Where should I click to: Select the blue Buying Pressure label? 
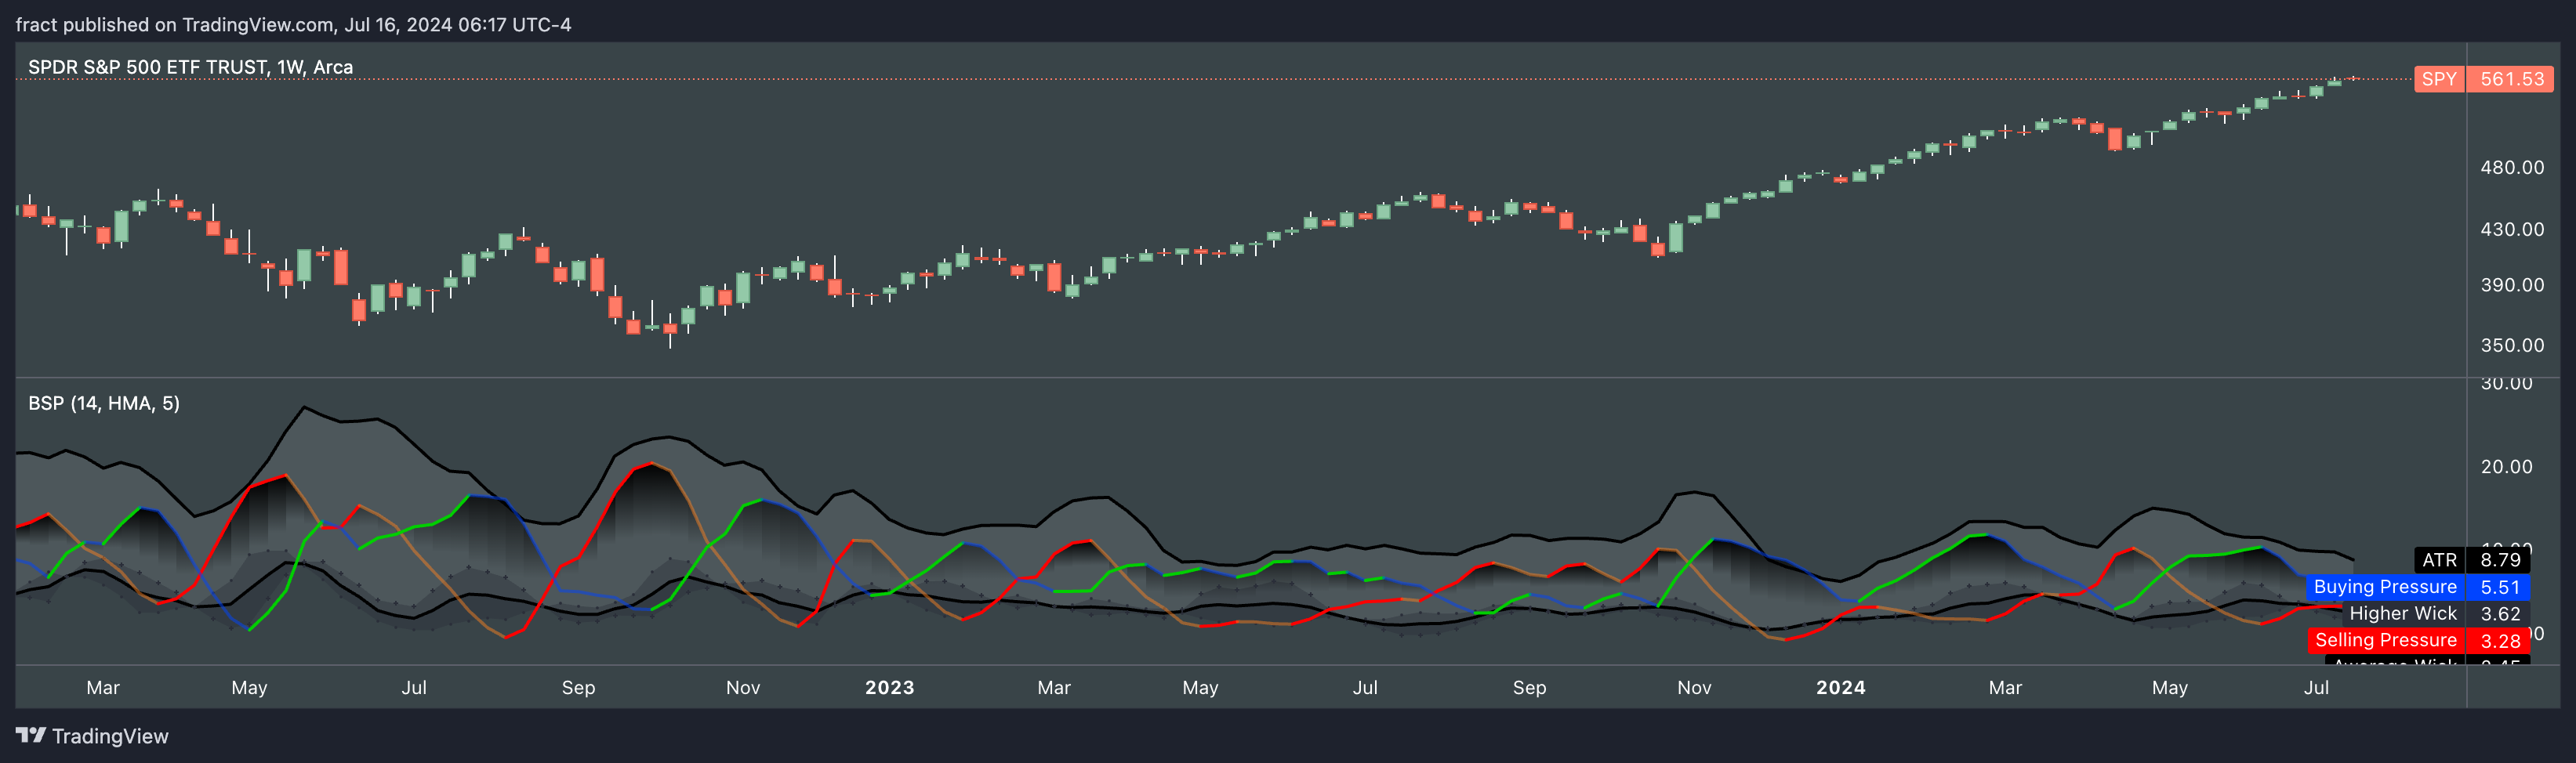tap(2385, 588)
